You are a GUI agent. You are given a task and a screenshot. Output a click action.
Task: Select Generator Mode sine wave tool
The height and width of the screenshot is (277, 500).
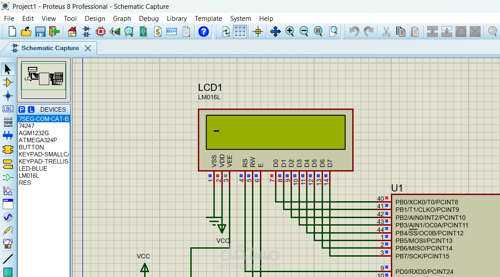(8, 217)
